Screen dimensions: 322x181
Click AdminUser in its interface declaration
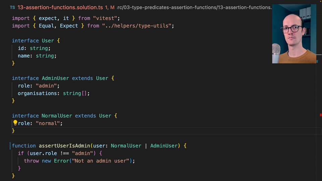tap(55, 78)
